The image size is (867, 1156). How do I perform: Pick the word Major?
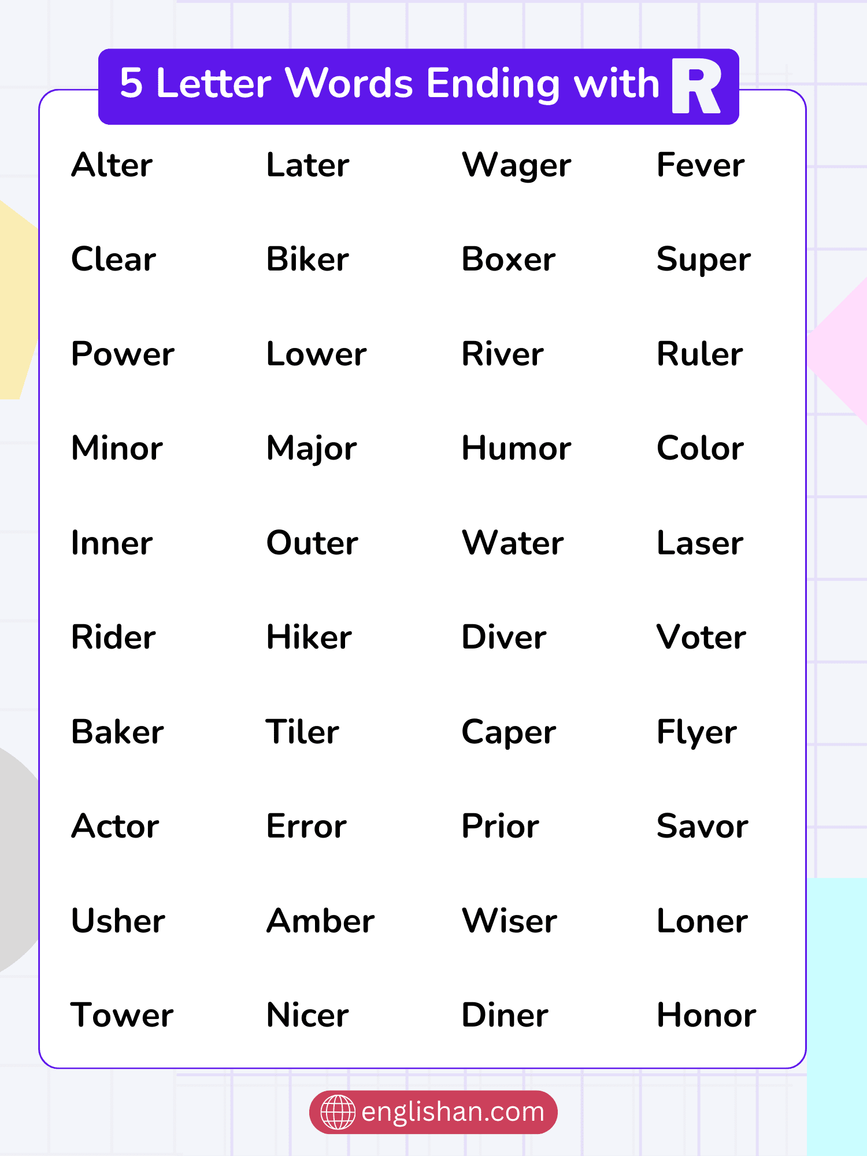pyautogui.click(x=312, y=449)
